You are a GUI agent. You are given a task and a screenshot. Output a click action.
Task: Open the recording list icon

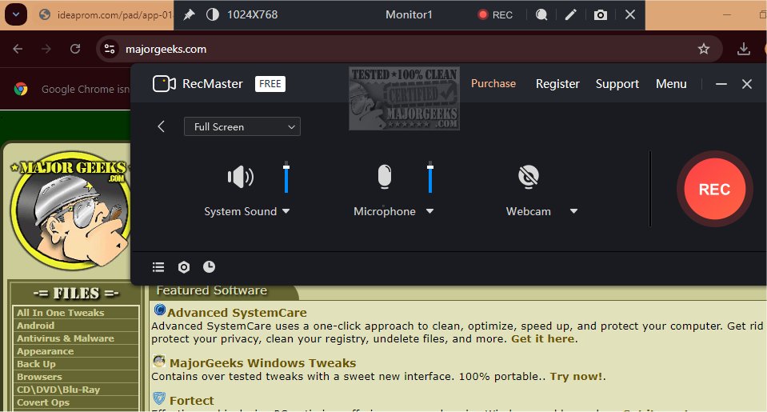(158, 266)
